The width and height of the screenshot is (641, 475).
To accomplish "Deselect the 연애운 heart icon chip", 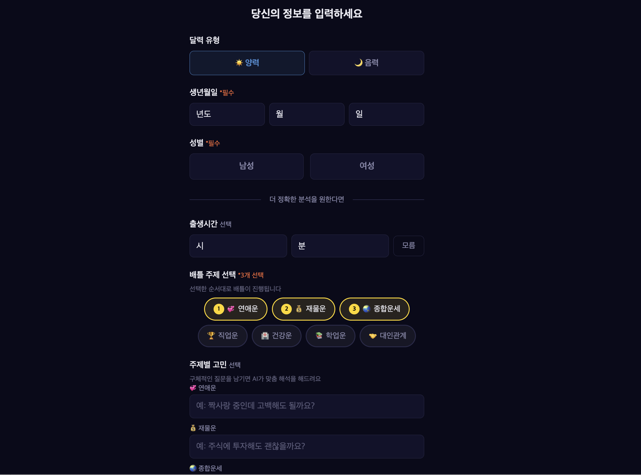I will click(236, 309).
